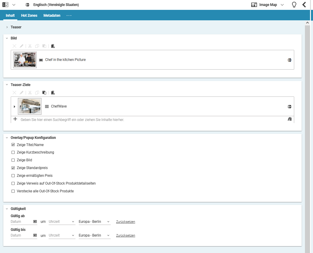Click the collapse arrow at top right
Screen dimensions: 313x253
coord(304,5)
